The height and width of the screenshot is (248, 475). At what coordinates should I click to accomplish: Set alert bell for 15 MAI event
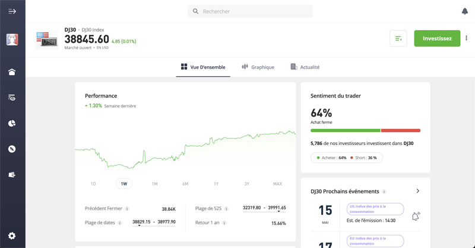click(416, 216)
